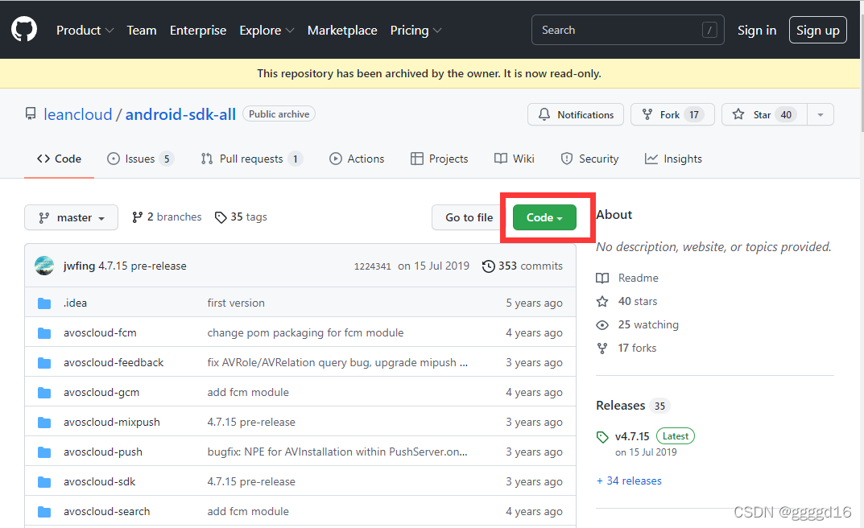This screenshot has height=528, width=864.
Task: Switch to the Wiki tab
Action: coord(514,159)
